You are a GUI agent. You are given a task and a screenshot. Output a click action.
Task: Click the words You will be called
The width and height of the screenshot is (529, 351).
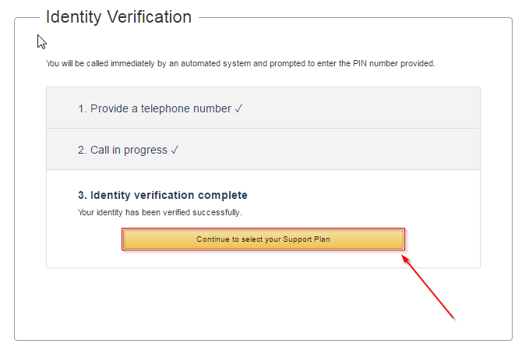[x=77, y=63]
